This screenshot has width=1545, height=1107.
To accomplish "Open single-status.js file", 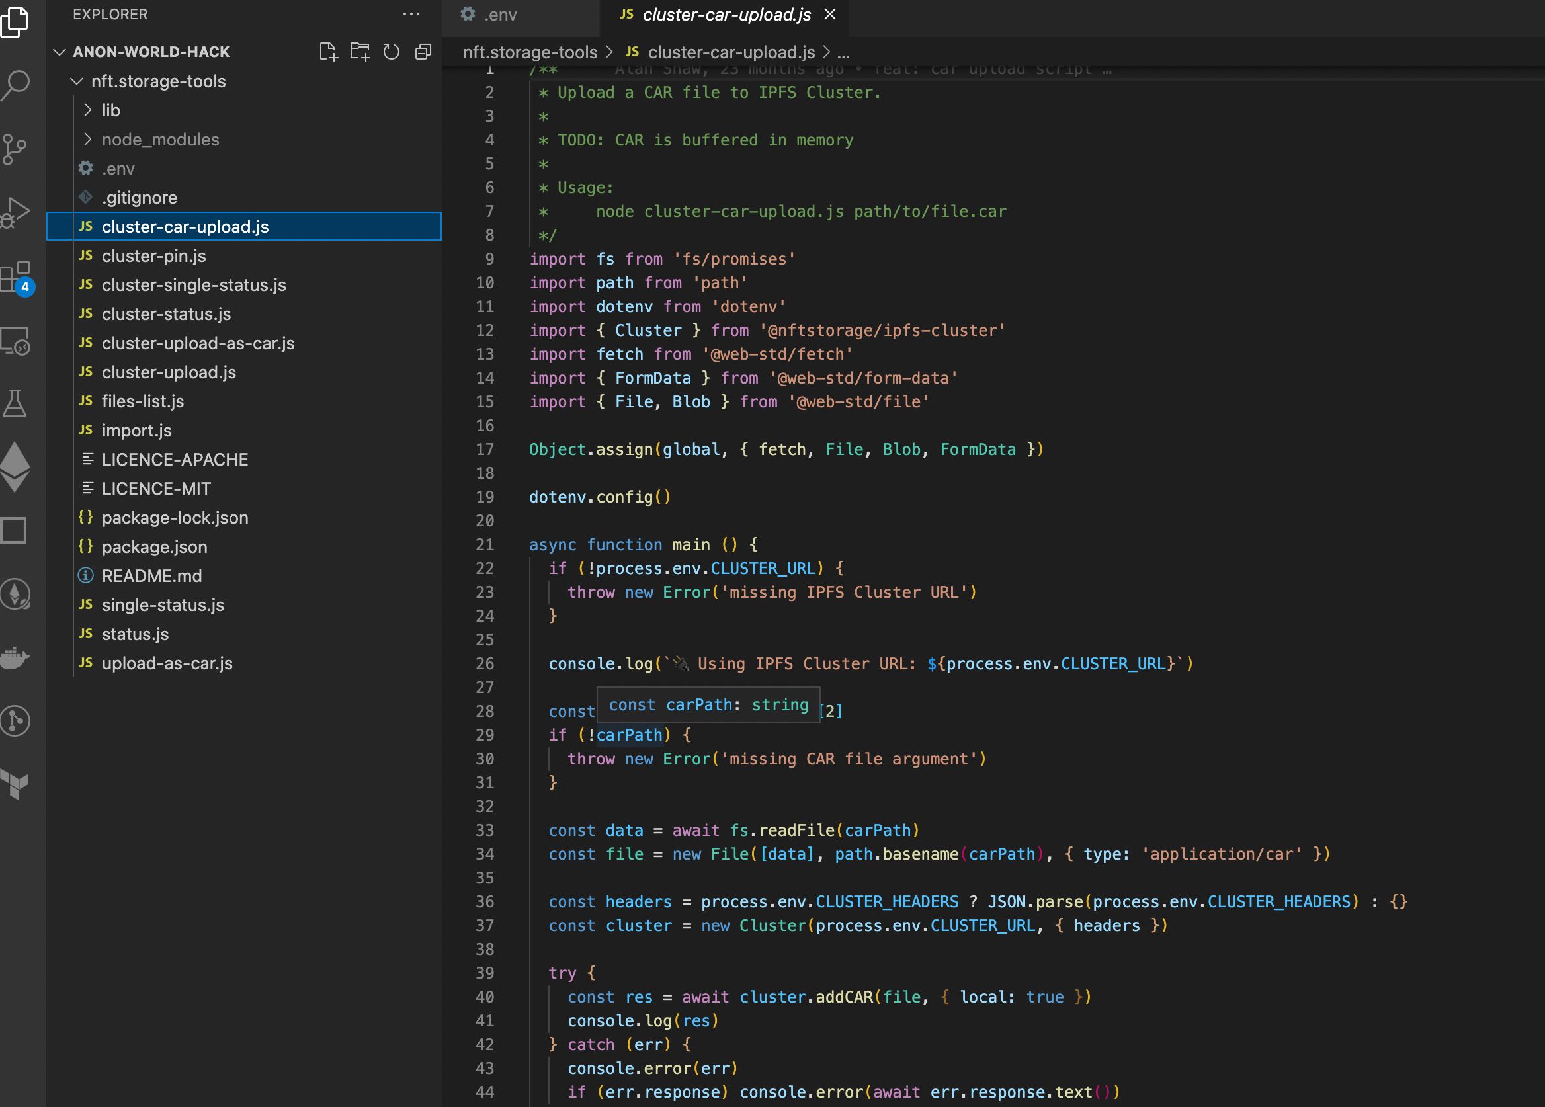I will (245, 605).
